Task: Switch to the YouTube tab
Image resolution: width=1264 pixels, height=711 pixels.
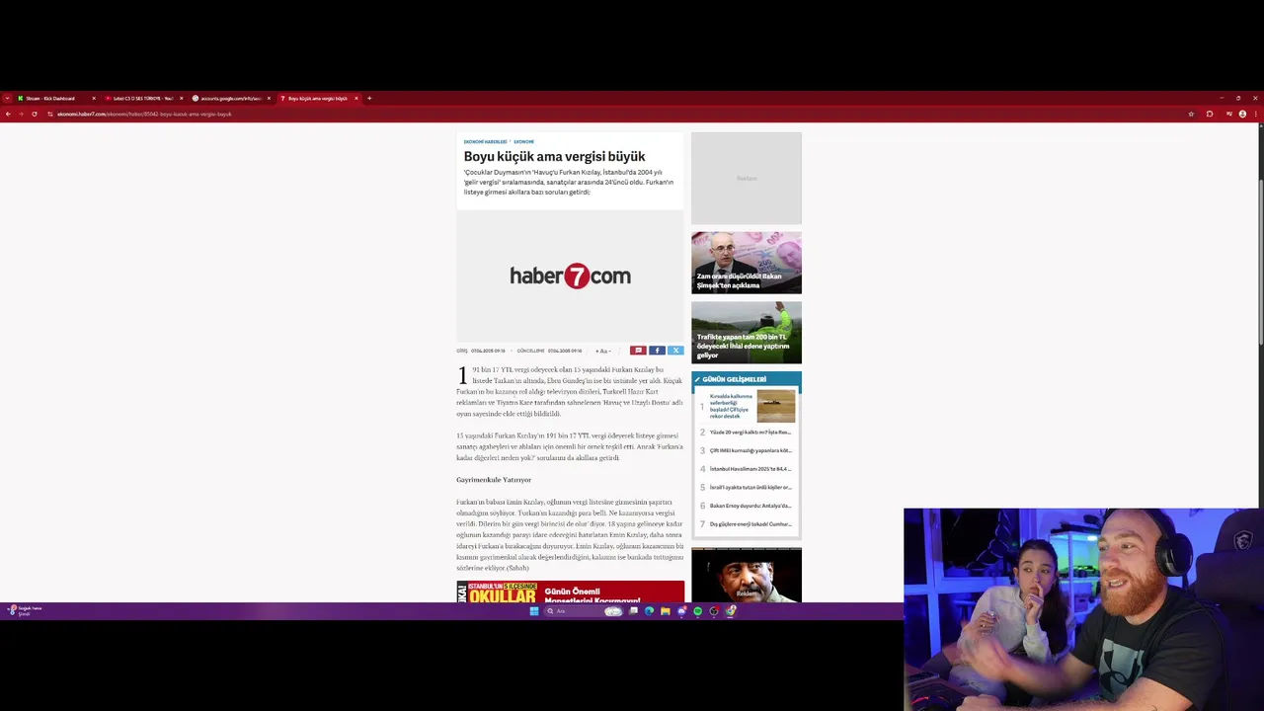Action: [143, 98]
